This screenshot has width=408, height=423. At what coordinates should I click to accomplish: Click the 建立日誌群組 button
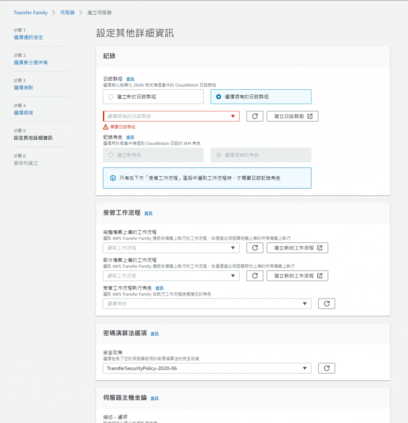click(x=292, y=116)
